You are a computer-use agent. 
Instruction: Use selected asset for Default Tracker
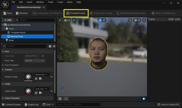[36, 79]
